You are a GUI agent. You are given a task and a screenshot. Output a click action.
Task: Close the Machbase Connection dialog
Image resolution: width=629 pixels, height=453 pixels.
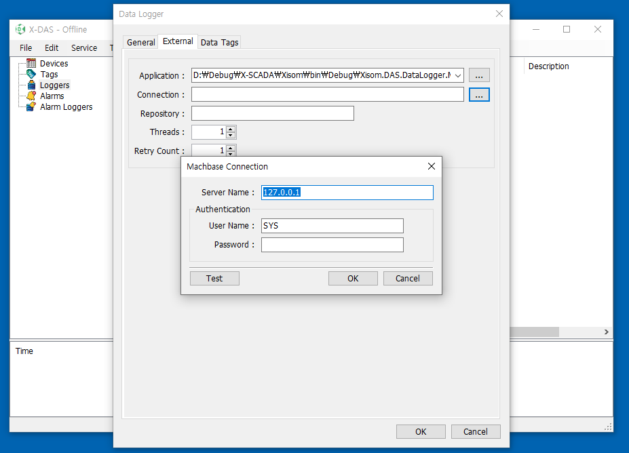tap(432, 166)
